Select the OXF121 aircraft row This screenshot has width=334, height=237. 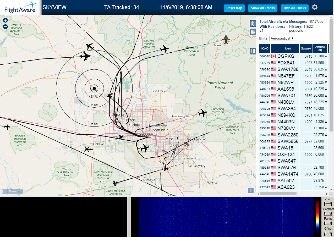[293, 154]
